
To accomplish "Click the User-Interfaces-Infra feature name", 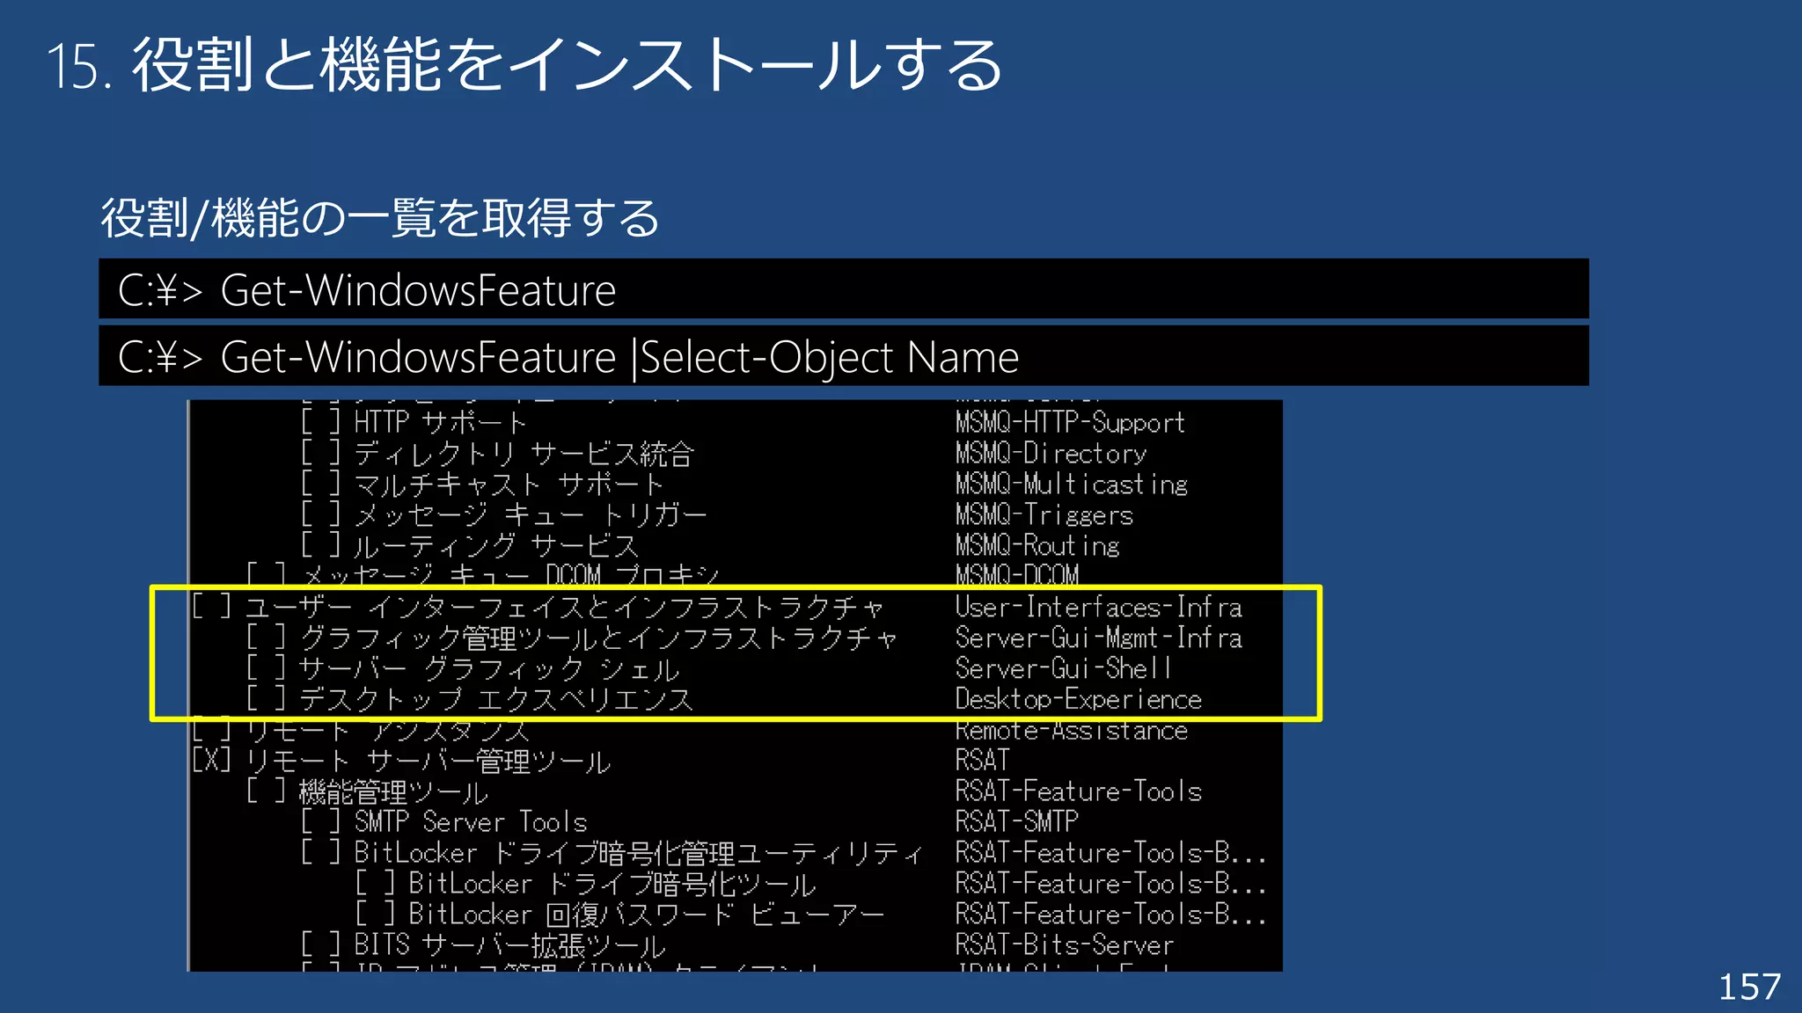I will click(x=1098, y=607).
